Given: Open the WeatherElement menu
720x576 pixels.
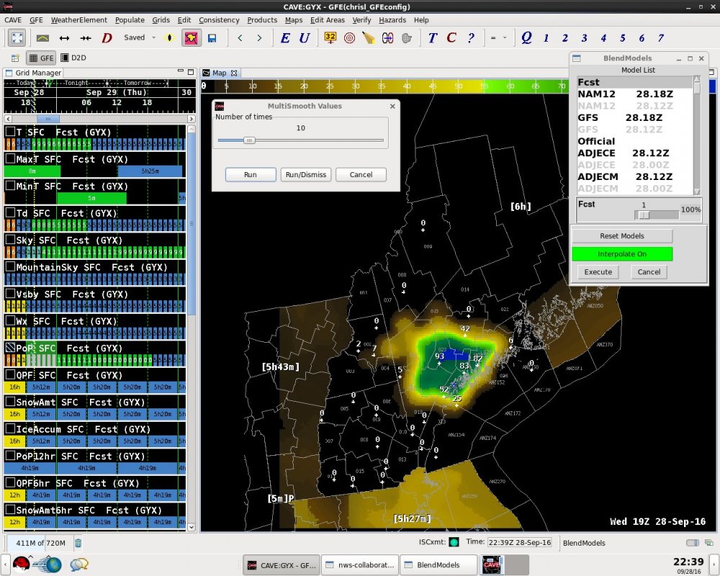Looking at the screenshot, I should (78, 19).
